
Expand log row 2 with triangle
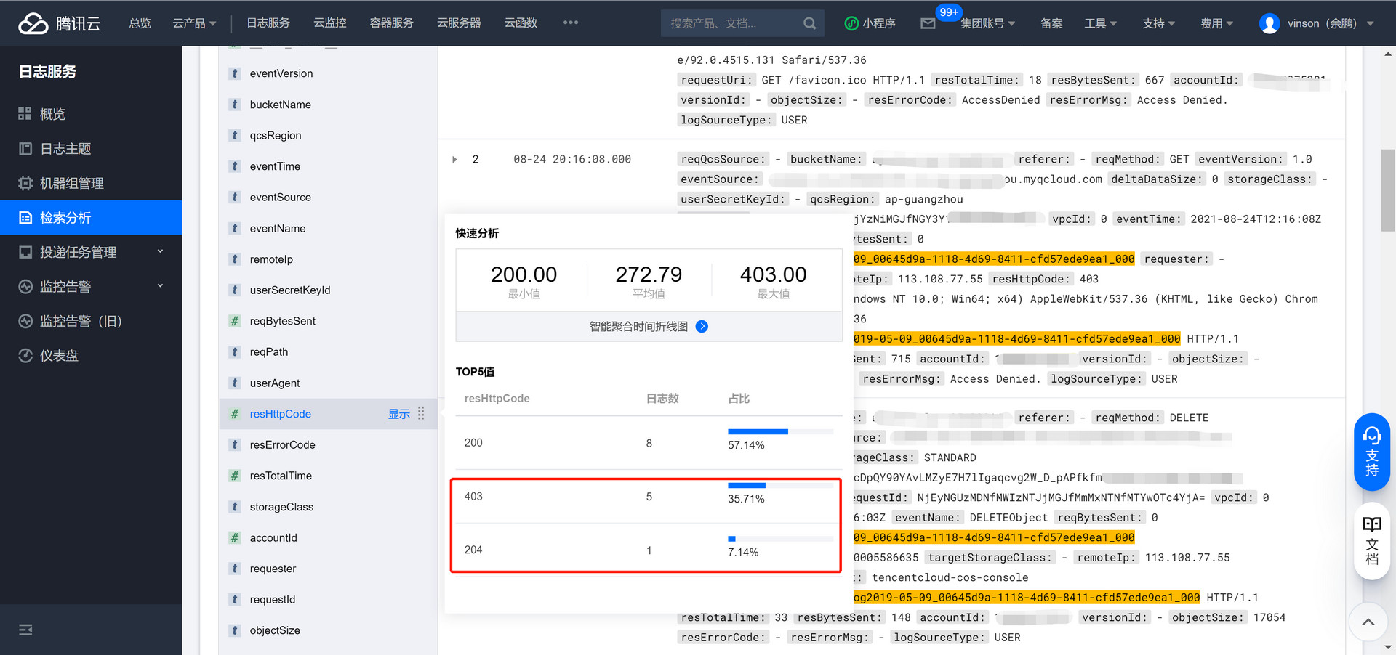454,160
